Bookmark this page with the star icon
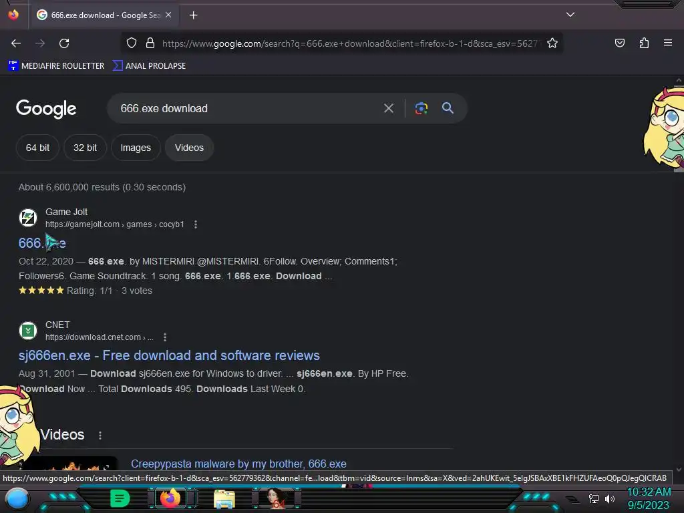The image size is (684, 513). coord(552,43)
